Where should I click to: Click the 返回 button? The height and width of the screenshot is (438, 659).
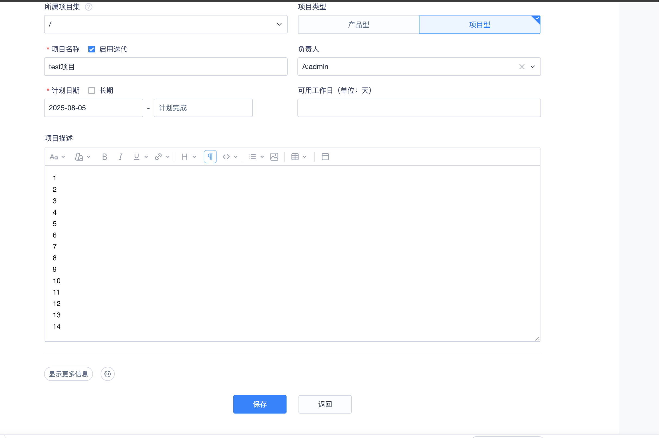325,404
